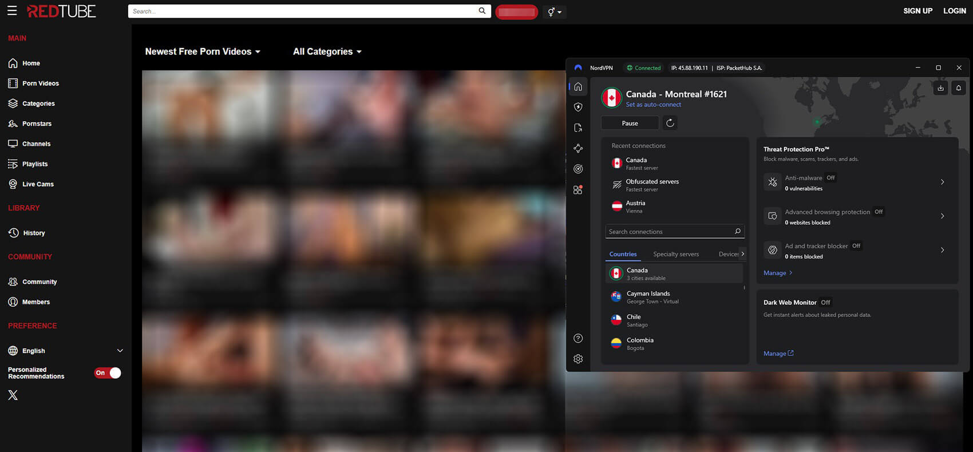This screenshot has height=452, width=973.
Task: Click Canada 3 cities available row
Action: 674,273
